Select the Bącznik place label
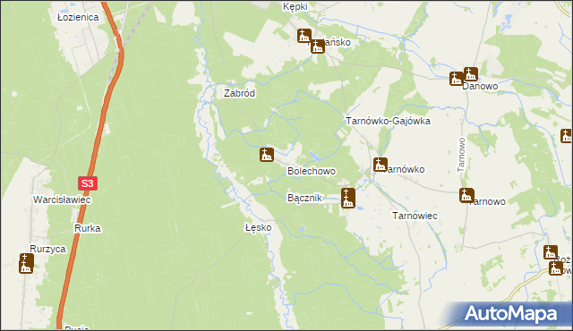The width and height of the screenshot is (573, 331). tap(304, 198)
